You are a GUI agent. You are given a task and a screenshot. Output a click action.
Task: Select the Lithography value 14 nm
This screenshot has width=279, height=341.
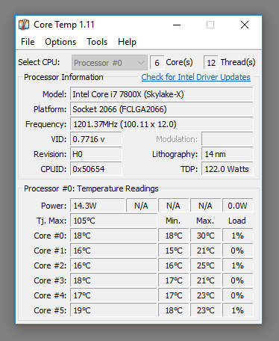pyautogui.click(x=228, y=154)
